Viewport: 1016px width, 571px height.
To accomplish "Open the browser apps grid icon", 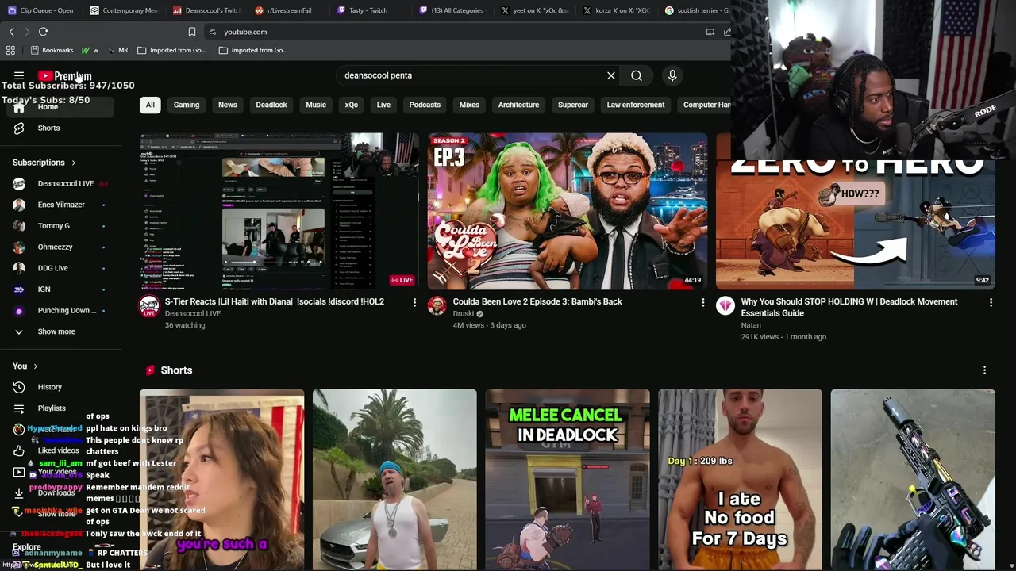I will (x=10, y=50).
